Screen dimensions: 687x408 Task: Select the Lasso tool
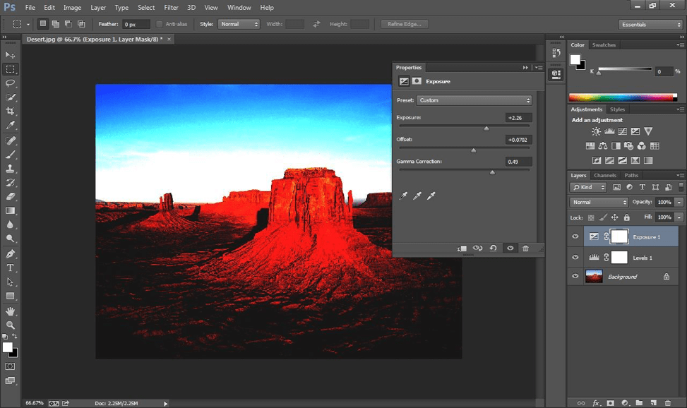click(11, 83)
